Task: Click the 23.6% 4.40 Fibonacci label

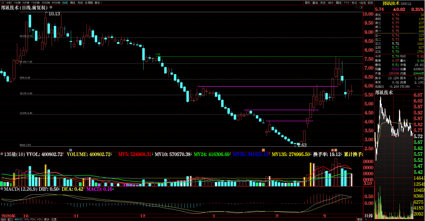Action: (26, 113)
